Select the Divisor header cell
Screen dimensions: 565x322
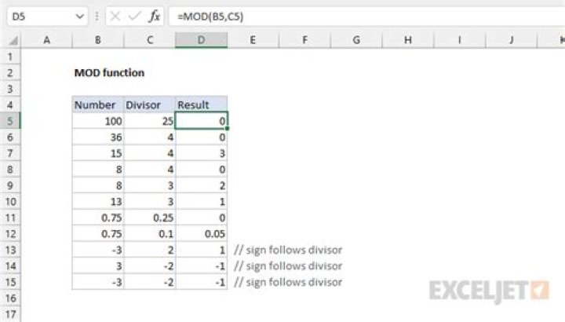click(149, 104)
